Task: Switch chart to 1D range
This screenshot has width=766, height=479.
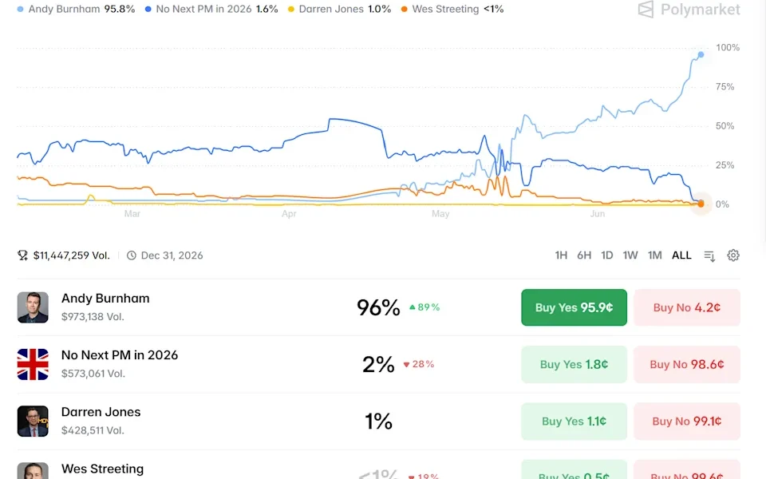Action: [606, 255]
